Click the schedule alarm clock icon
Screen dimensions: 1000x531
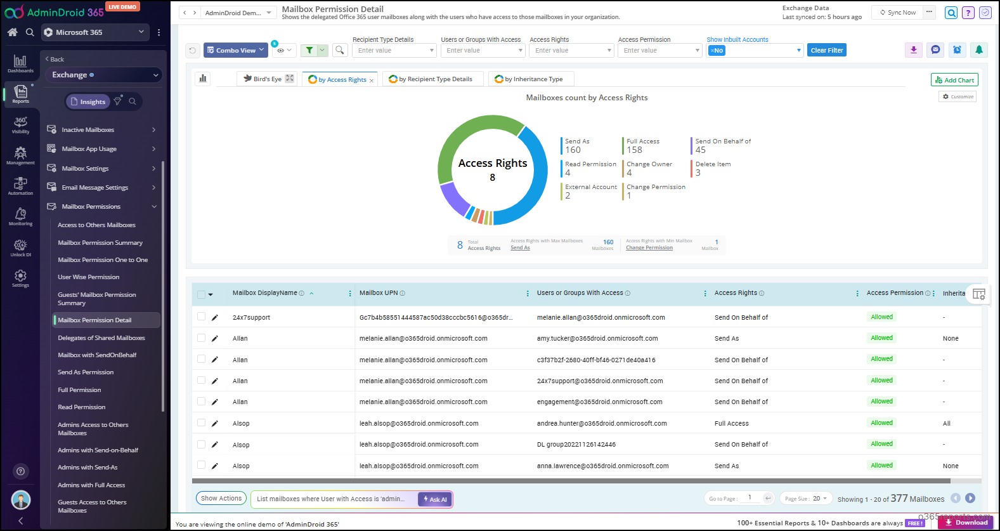(957, 50)
